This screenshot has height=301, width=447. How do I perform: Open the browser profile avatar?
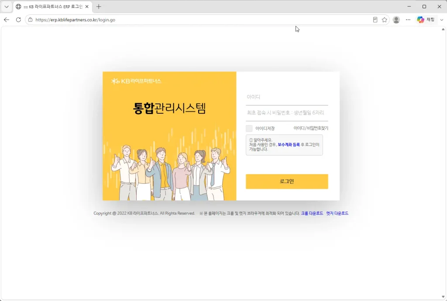pos(396,20)
